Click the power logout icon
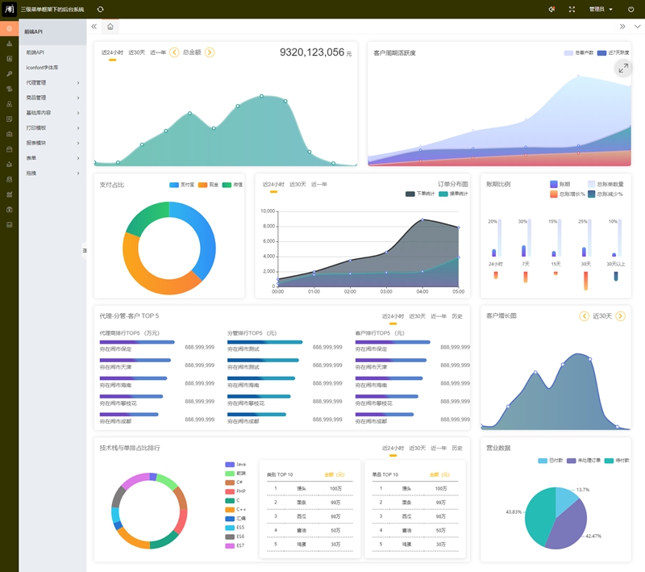This screenshot has width=645, height=572. (x=631, y=9)
